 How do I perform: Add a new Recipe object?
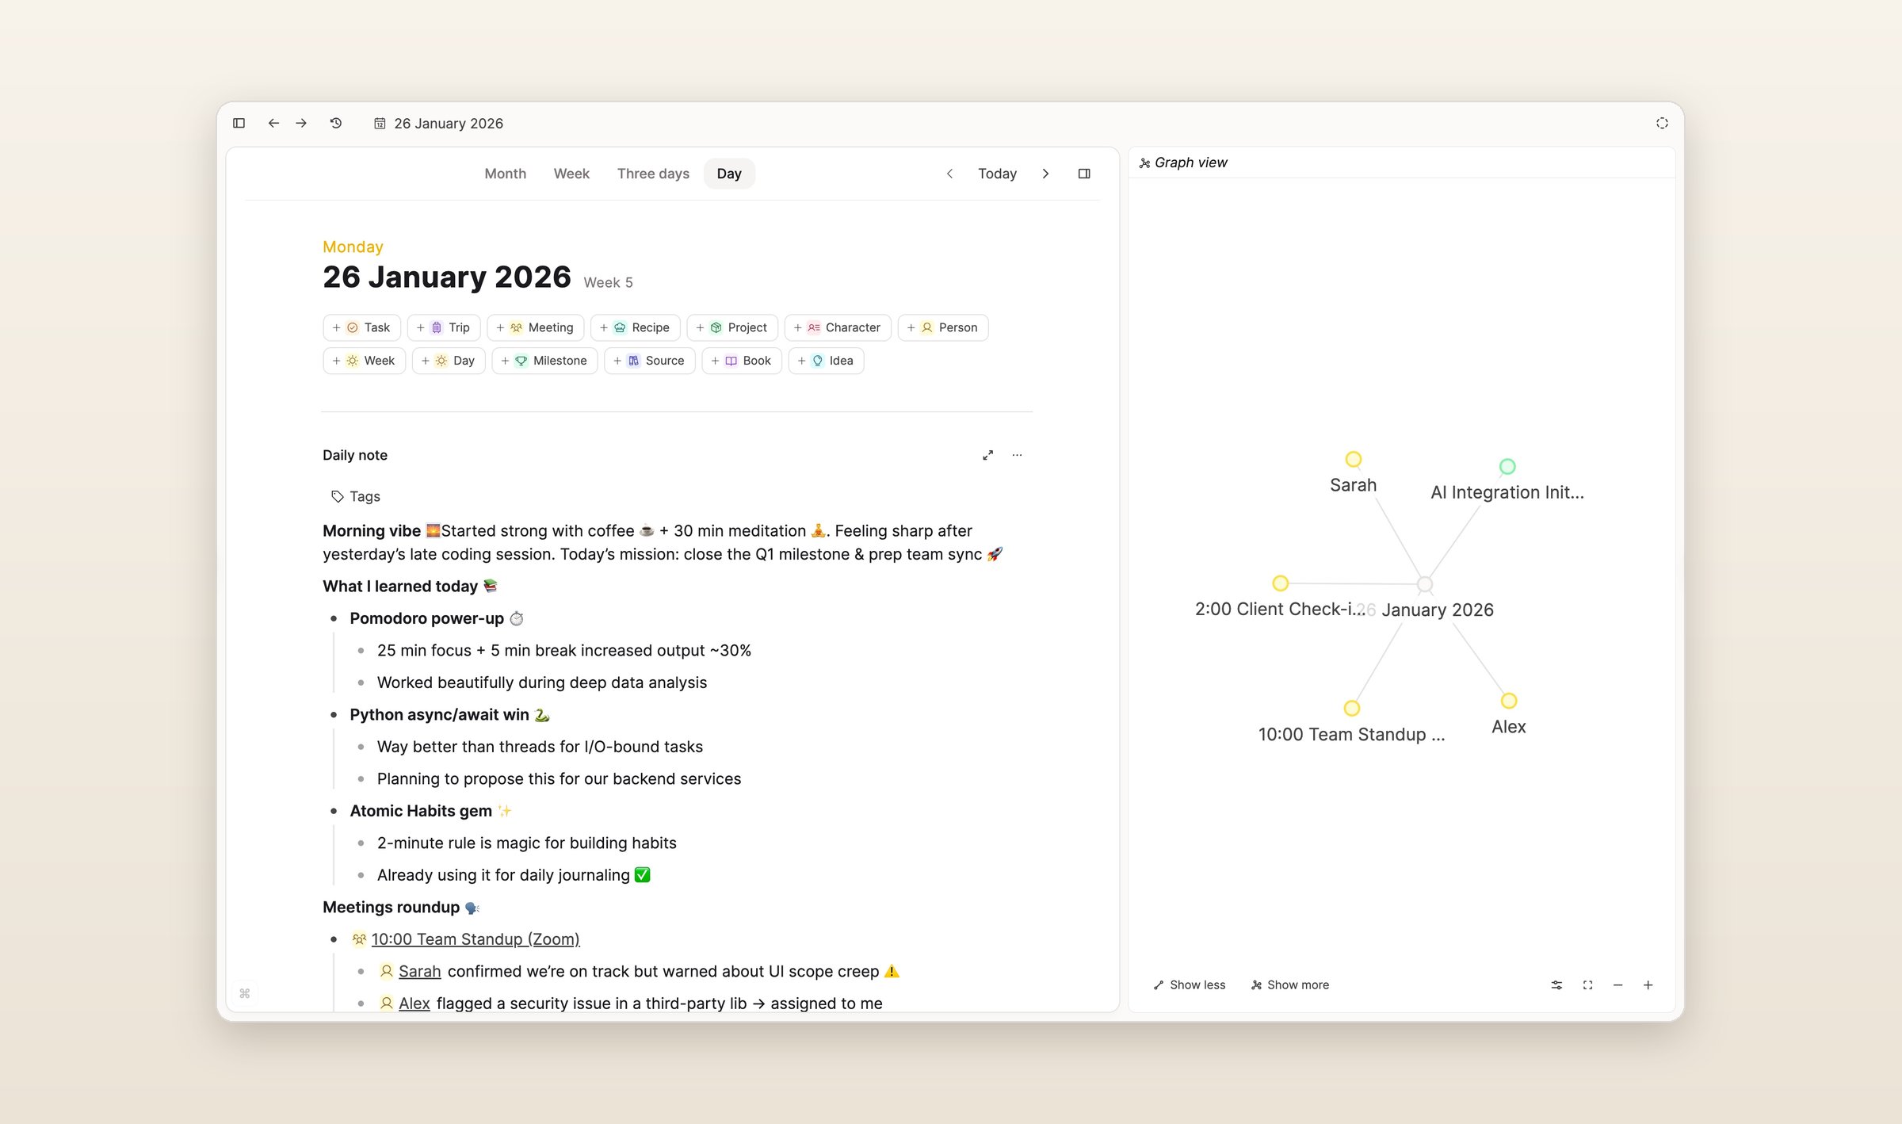coord(635,327)
